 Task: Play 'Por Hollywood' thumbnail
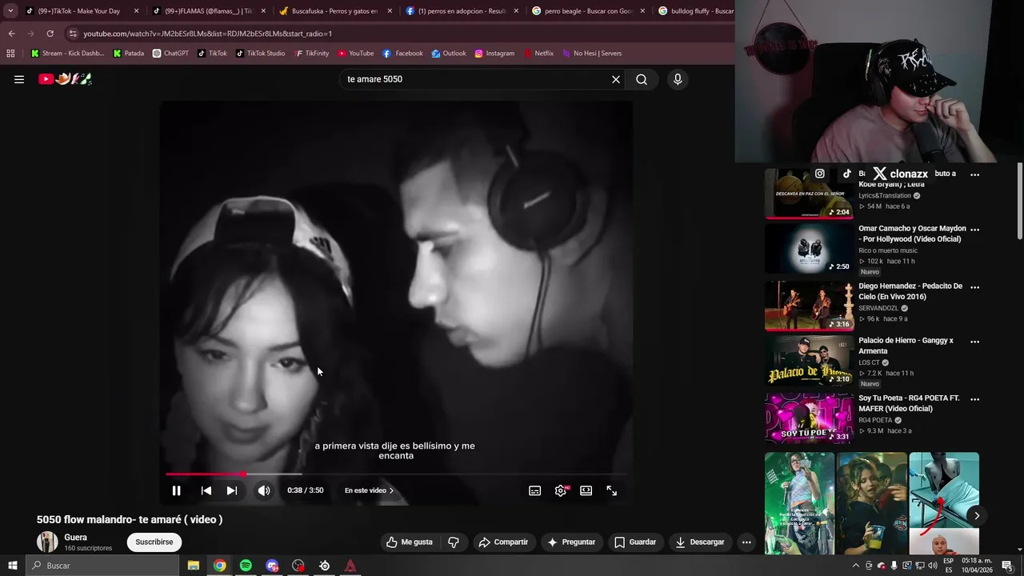tap(809, 248)
